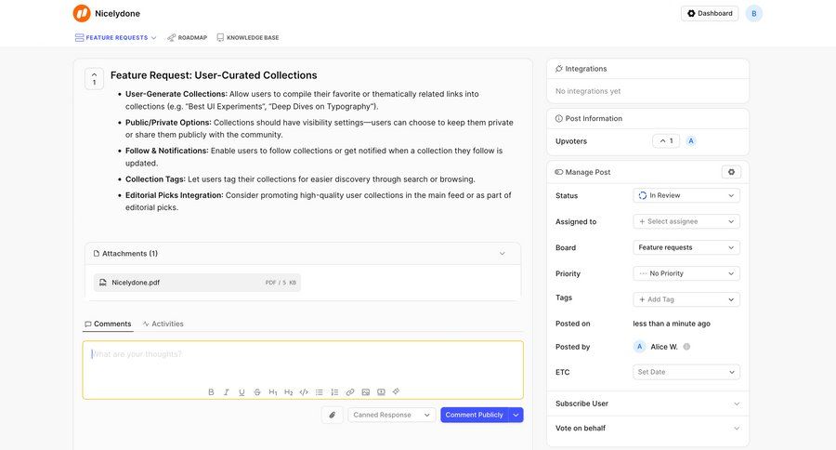The width and height of the screenshot is (836, 450).
Task: Click the upvoters count button
Action: point(666,141)
